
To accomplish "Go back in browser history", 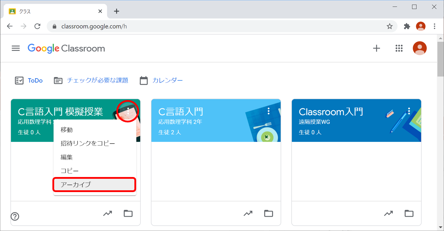I will pos(10,26).
